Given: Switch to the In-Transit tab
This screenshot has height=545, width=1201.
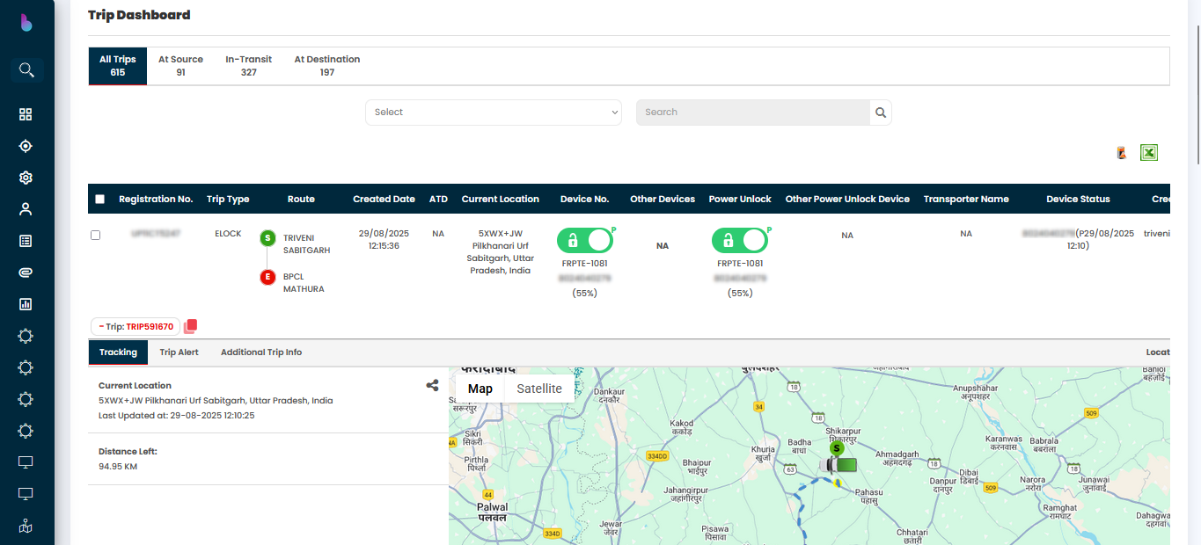Looking at the screenshot, I should [x=248, y=66].
